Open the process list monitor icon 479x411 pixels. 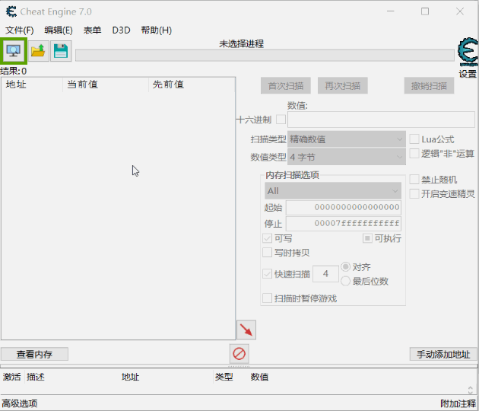[14, 51]
